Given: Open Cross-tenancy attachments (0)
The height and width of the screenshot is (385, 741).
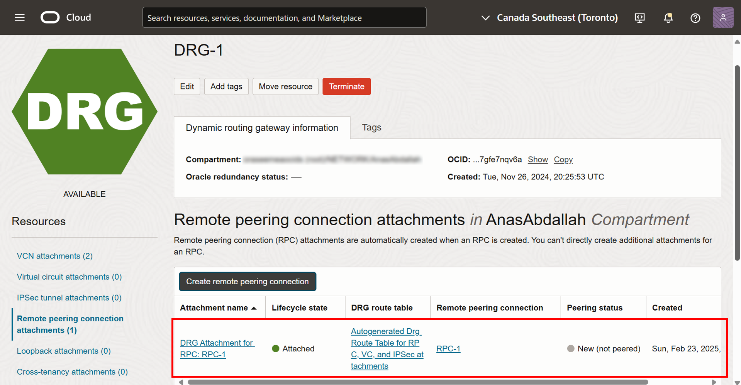Looking at the screenshot, I should (x=72, y=371).
